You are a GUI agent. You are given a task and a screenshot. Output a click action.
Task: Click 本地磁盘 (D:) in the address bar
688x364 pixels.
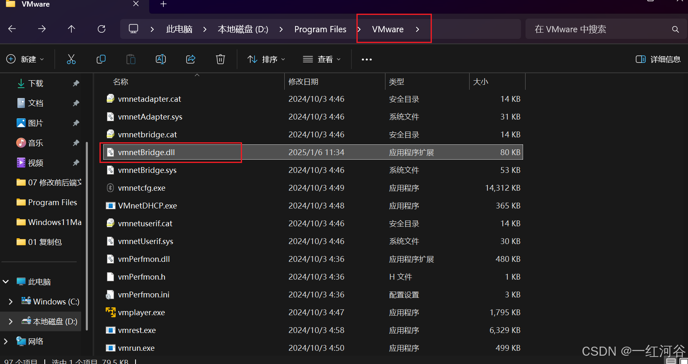pos(243,29)
